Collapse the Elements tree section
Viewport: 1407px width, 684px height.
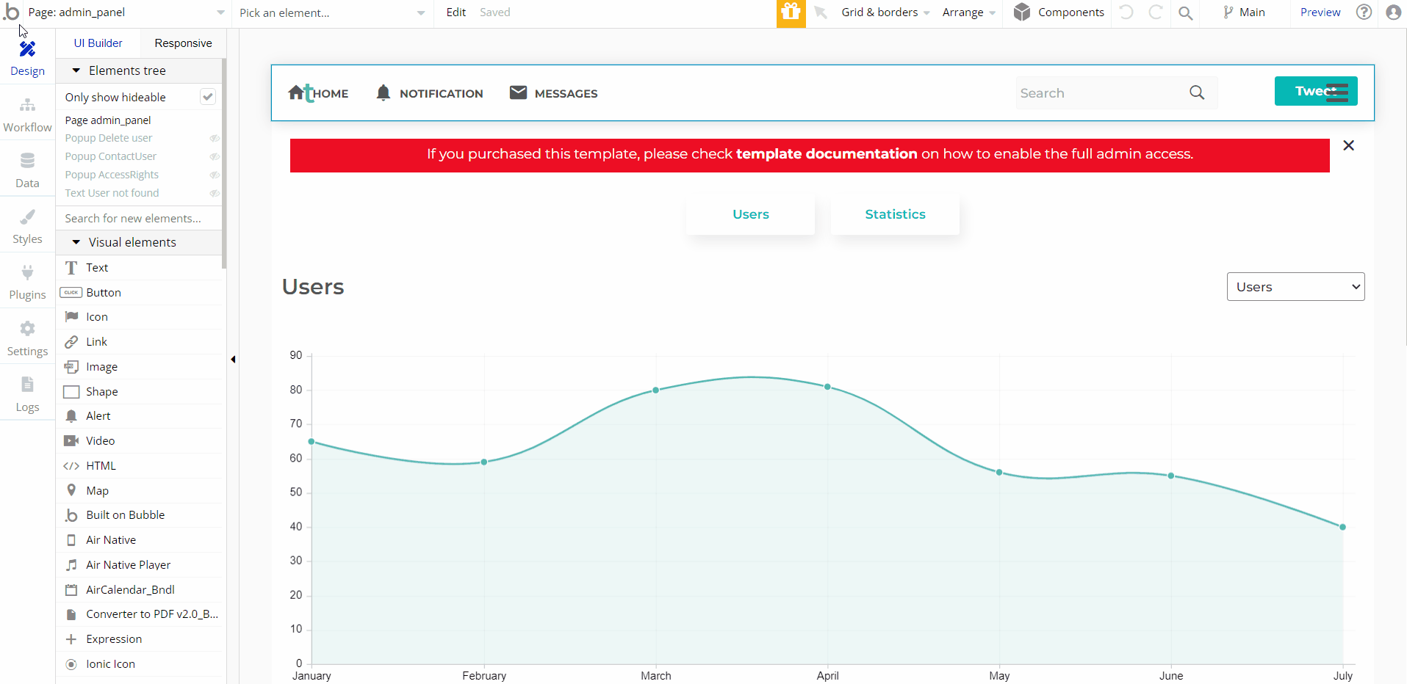pyautogui.click(x=76, y=70)
